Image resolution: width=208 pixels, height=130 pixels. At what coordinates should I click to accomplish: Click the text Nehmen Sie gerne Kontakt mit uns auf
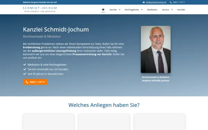tap(40, 2)
